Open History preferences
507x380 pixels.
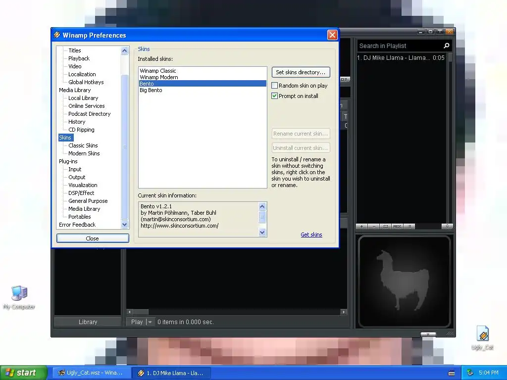(x=77, y=122)
